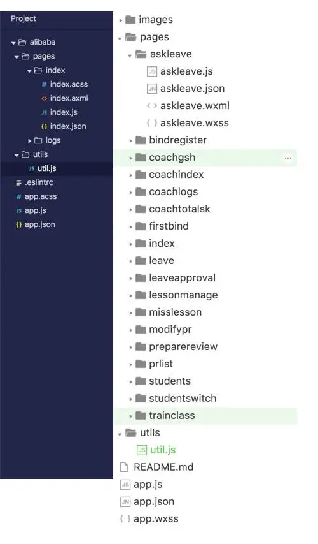Click the JS icon beside askleave.js
This screenshot has height=544, width=318.
[x=151, y=71]
